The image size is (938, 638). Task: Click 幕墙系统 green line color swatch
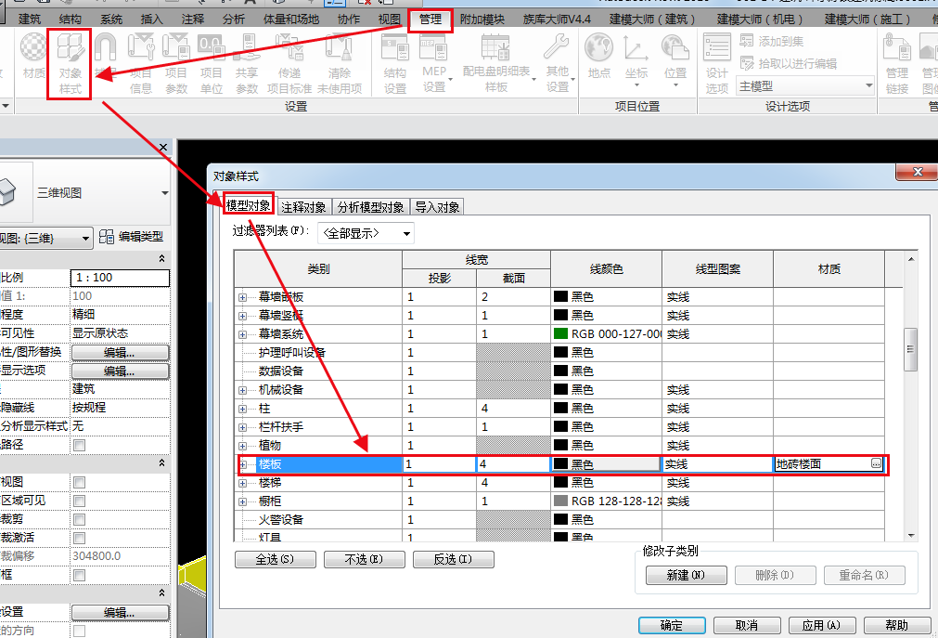pyautogui.click(x=560, y=333)
